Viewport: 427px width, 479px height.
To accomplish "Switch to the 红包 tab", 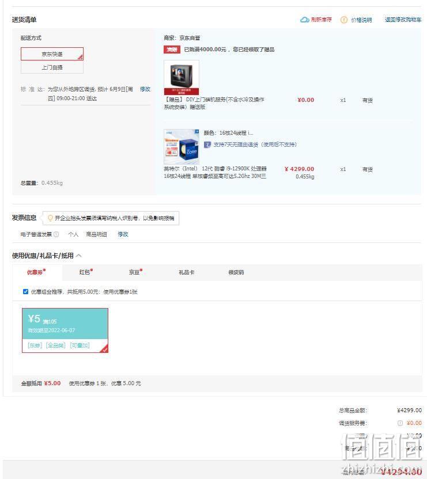I will pos(85,272).
